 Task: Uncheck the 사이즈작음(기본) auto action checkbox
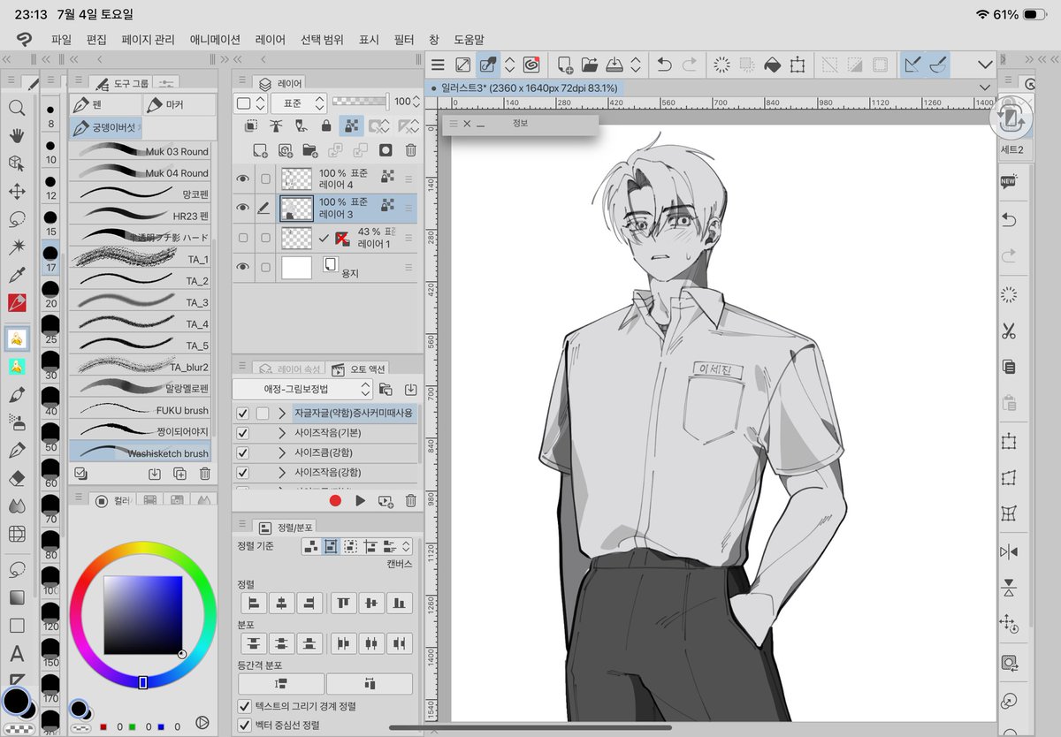(243, 433)
